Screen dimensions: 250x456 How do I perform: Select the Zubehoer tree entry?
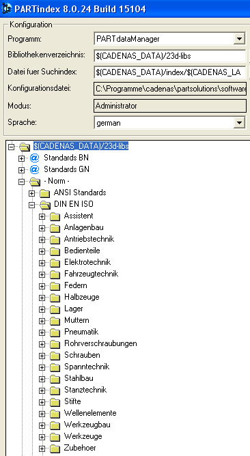coord(80,448)
